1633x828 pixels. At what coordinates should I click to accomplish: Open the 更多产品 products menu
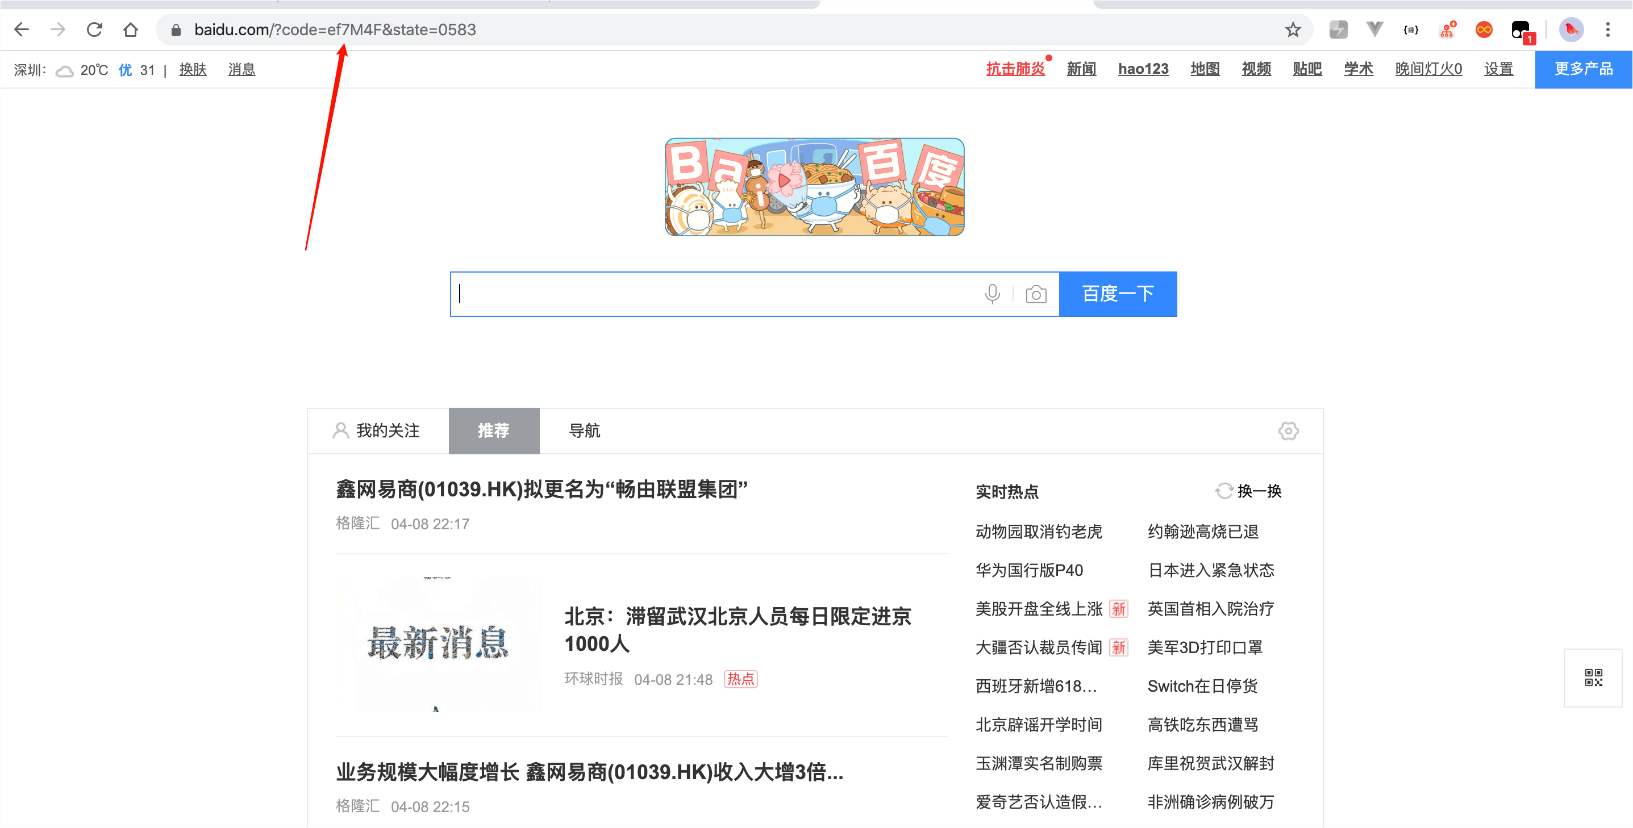point(1583,69)
